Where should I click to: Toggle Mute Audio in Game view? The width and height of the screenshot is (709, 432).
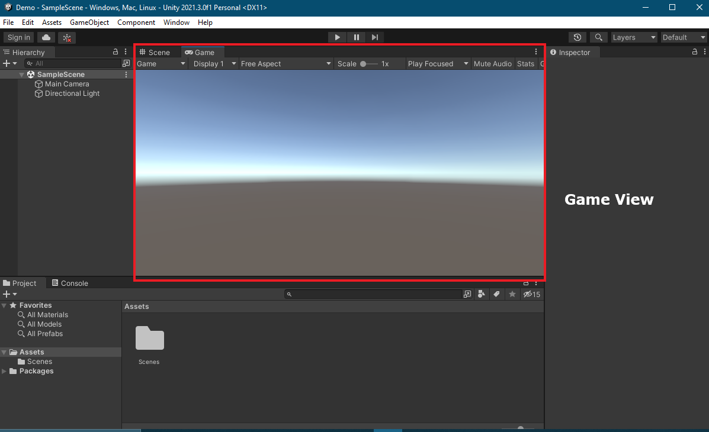492,64
